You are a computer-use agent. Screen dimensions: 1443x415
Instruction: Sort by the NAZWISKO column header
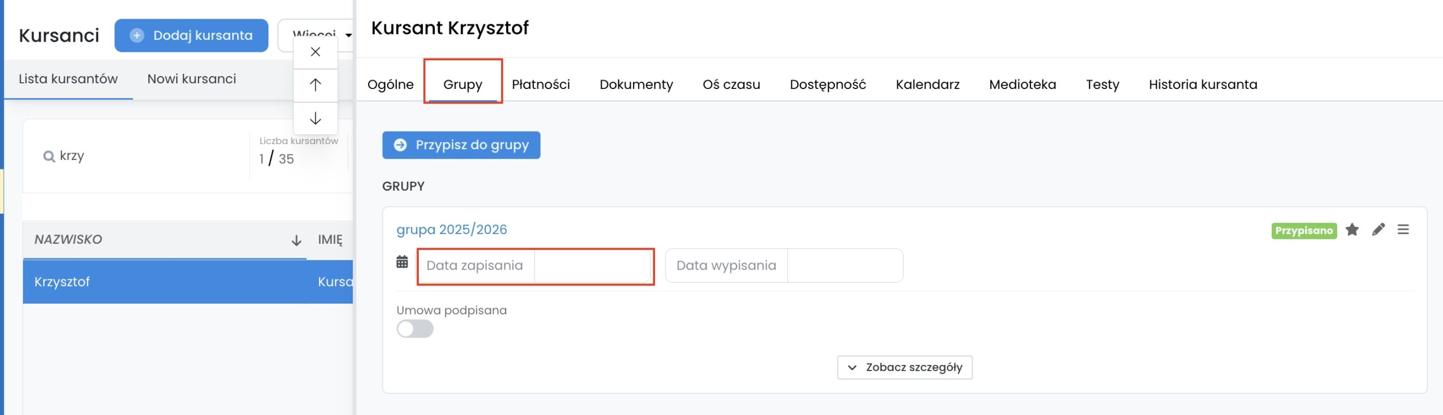68,239
